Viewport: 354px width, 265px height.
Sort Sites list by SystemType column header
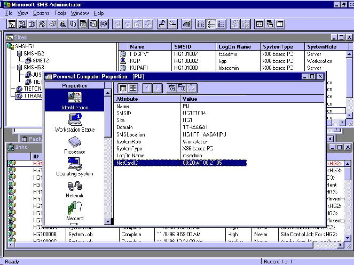point(282,47)
